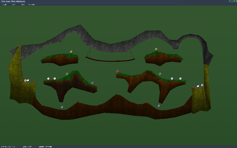Viewport: 237px width, 148px height.
Task: Select the red flag icon on center island
Action: pyautogui.click(x=117, y=72)
